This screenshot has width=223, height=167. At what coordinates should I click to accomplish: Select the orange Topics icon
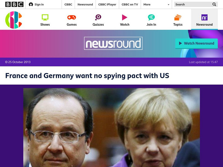(178, 17)
